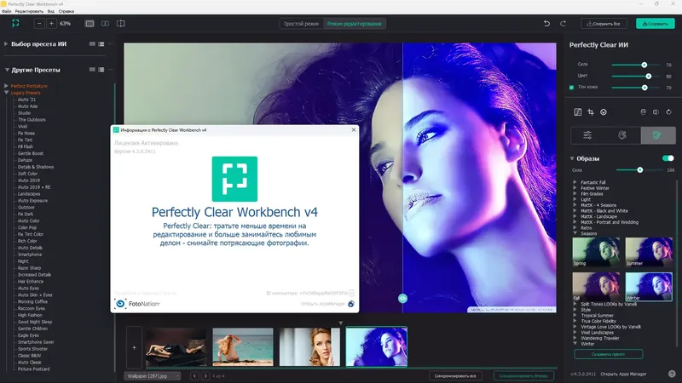Collapse the Seasons looks group
The height and width of the screenshot is (383, 682).
click(x=575, y=233)
